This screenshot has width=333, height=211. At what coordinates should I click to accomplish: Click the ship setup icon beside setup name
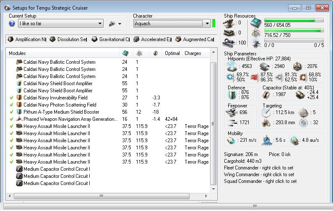112,24
